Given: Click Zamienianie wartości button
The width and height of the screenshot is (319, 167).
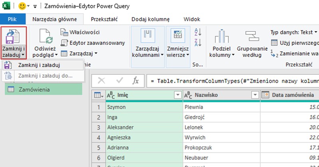Looking at the screenshot, I should click(295, 53).
